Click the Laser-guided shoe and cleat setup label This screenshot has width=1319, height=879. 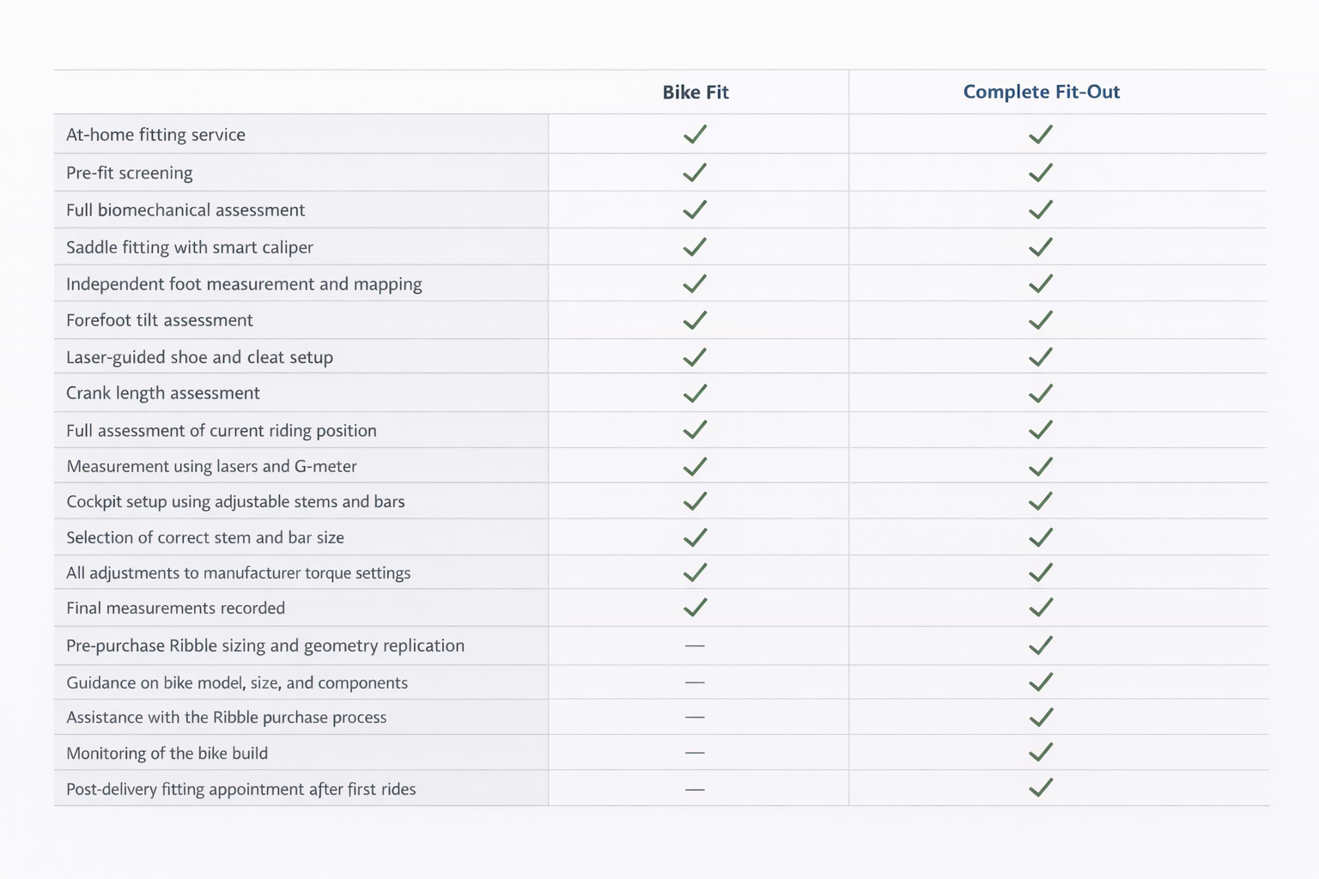click(199, 357)
